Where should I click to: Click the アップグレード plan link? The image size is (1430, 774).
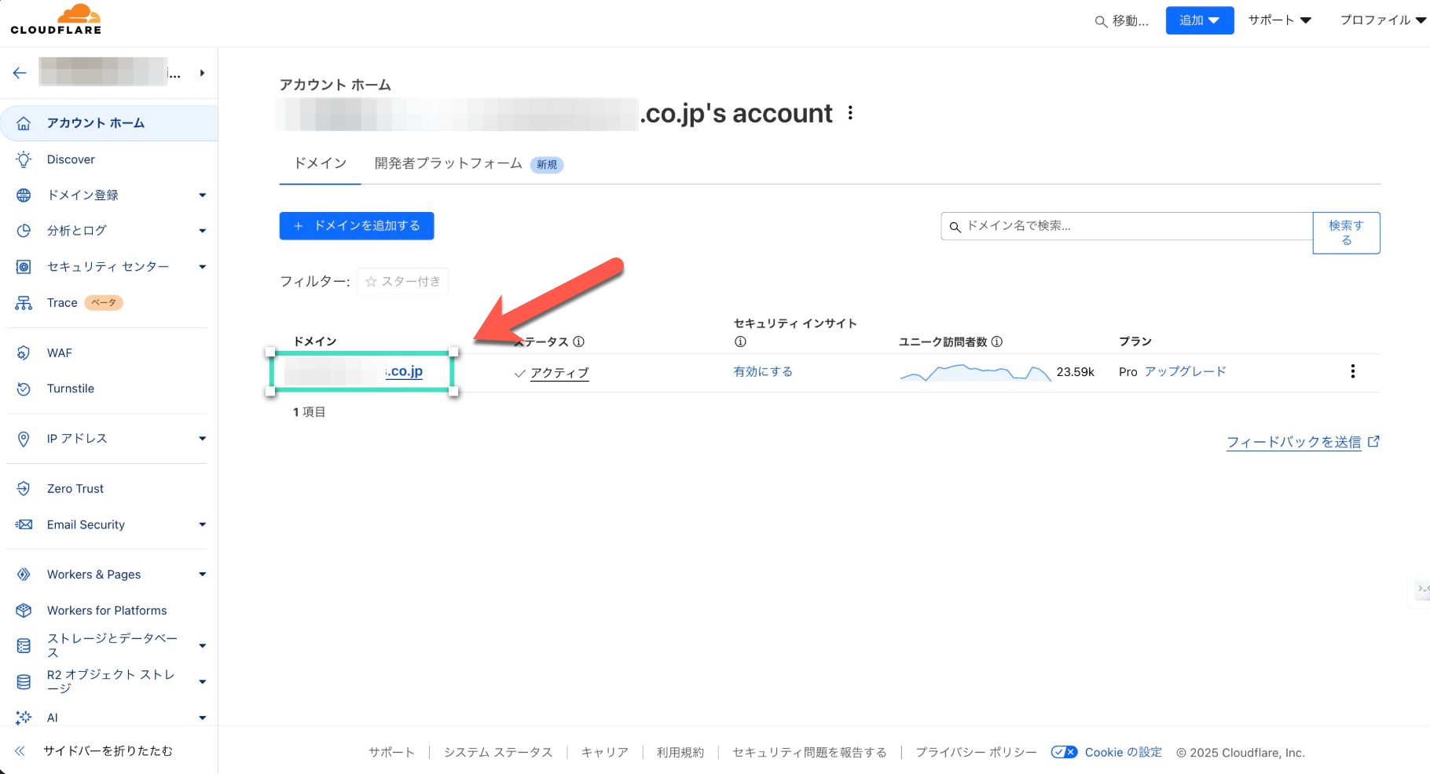coord(1185,371)
